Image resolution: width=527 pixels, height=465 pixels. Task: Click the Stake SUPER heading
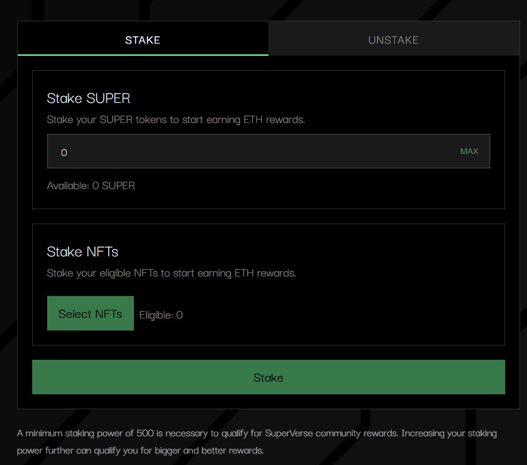click(x=89, y=98)
